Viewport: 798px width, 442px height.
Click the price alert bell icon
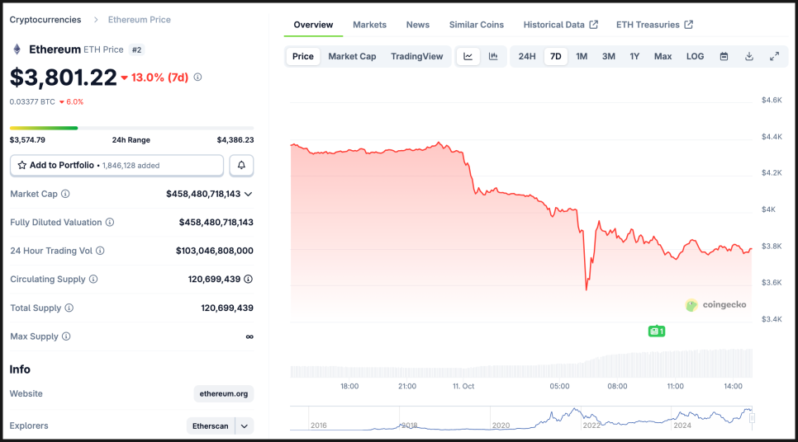pos(241,165)
